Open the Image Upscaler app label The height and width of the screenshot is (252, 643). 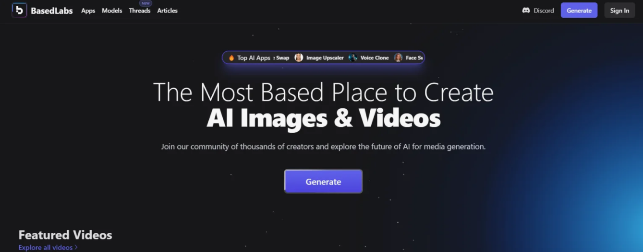[325, 58]
